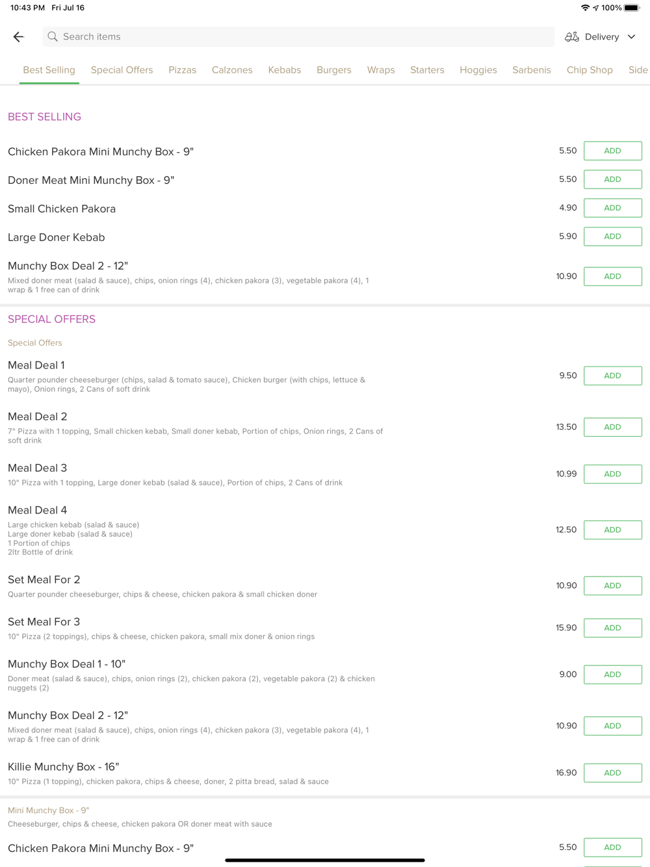This screenshot has height=867, width=650.
Task: Add Killie Munchy Box 16" to basket
Action: coord(612,773)
